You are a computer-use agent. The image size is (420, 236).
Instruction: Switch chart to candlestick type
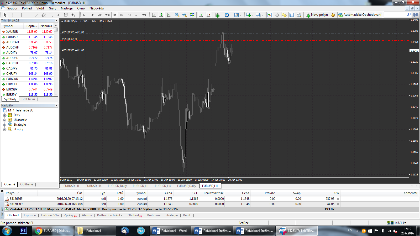click(161, 15)
